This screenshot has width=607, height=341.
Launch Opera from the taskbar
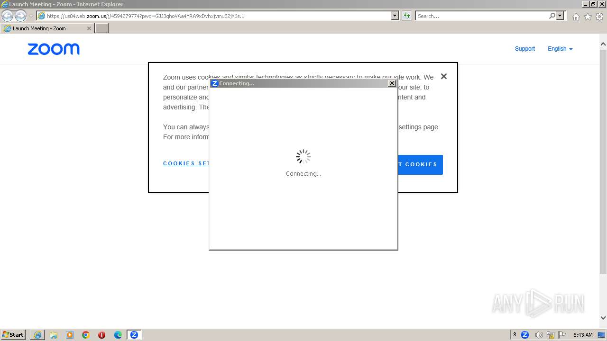click(x=101, y=335)
